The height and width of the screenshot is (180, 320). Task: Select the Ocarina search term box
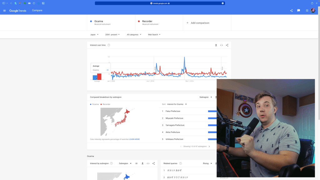pyautogui.click(x=111, y=23)
